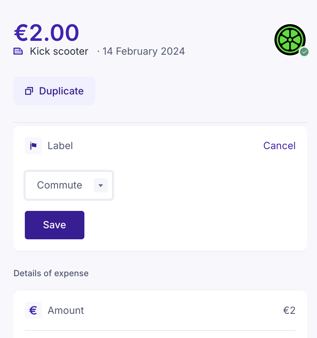Click the Lime wheel logo
The width and height of the screenshot is (317, 338).
pos(290,39)
